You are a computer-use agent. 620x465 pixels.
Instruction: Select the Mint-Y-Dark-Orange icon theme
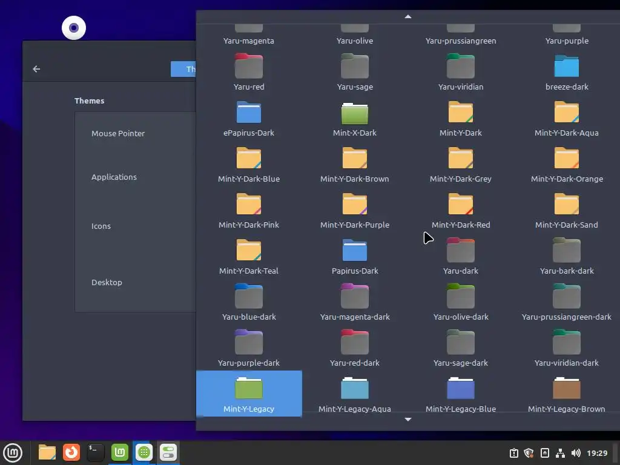[567, 163]
